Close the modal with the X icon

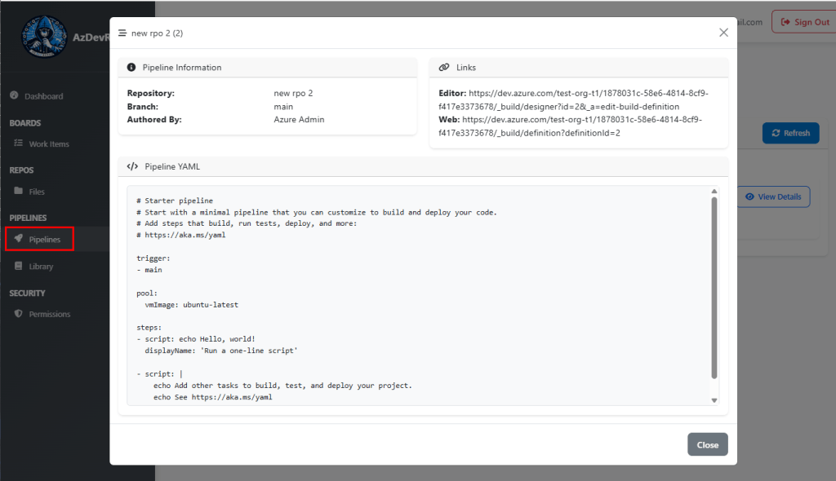tap(723, 33)
